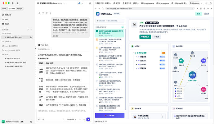Click the element picker icon in browser toolbar

tap(197, 8)
